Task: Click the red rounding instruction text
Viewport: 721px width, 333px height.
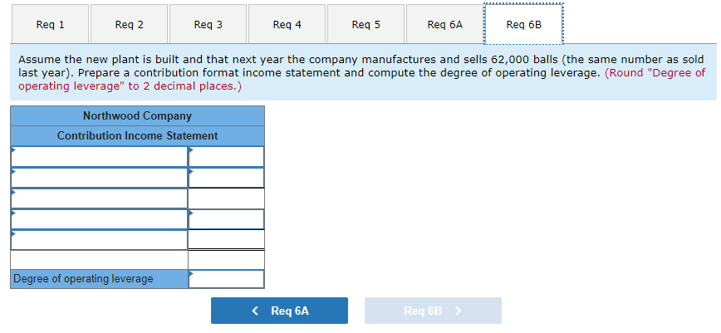Action: [361, 80]
